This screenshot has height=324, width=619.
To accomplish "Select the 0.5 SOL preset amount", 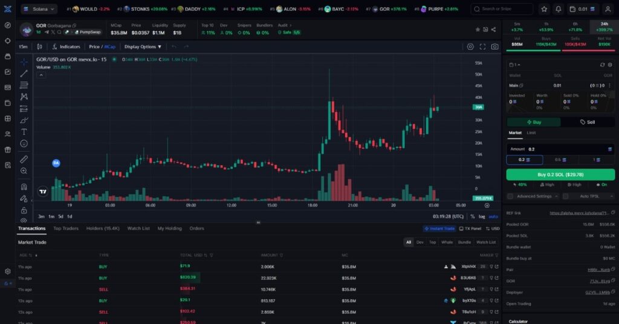I will pos(560,160).
